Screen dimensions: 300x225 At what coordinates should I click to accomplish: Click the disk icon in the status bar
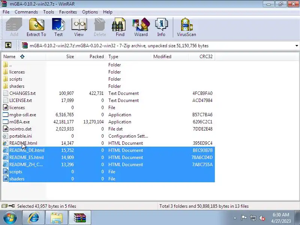coord(4,206)
